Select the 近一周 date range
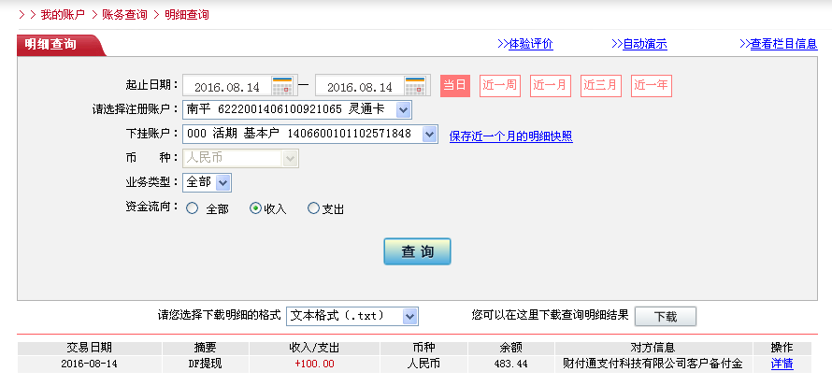Screen dimensions: 832x386 tap(499, 86)
